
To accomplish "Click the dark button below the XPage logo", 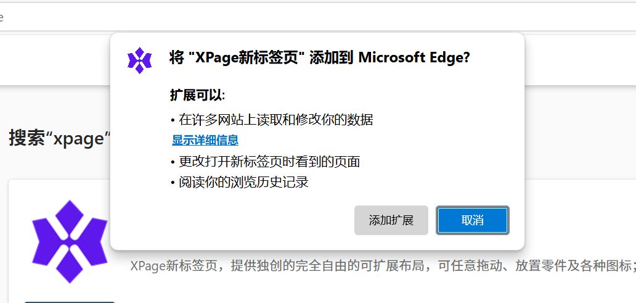I will click(69, 301).
